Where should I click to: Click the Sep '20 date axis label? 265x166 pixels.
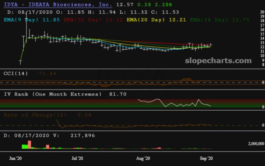[x=206, y=158]
